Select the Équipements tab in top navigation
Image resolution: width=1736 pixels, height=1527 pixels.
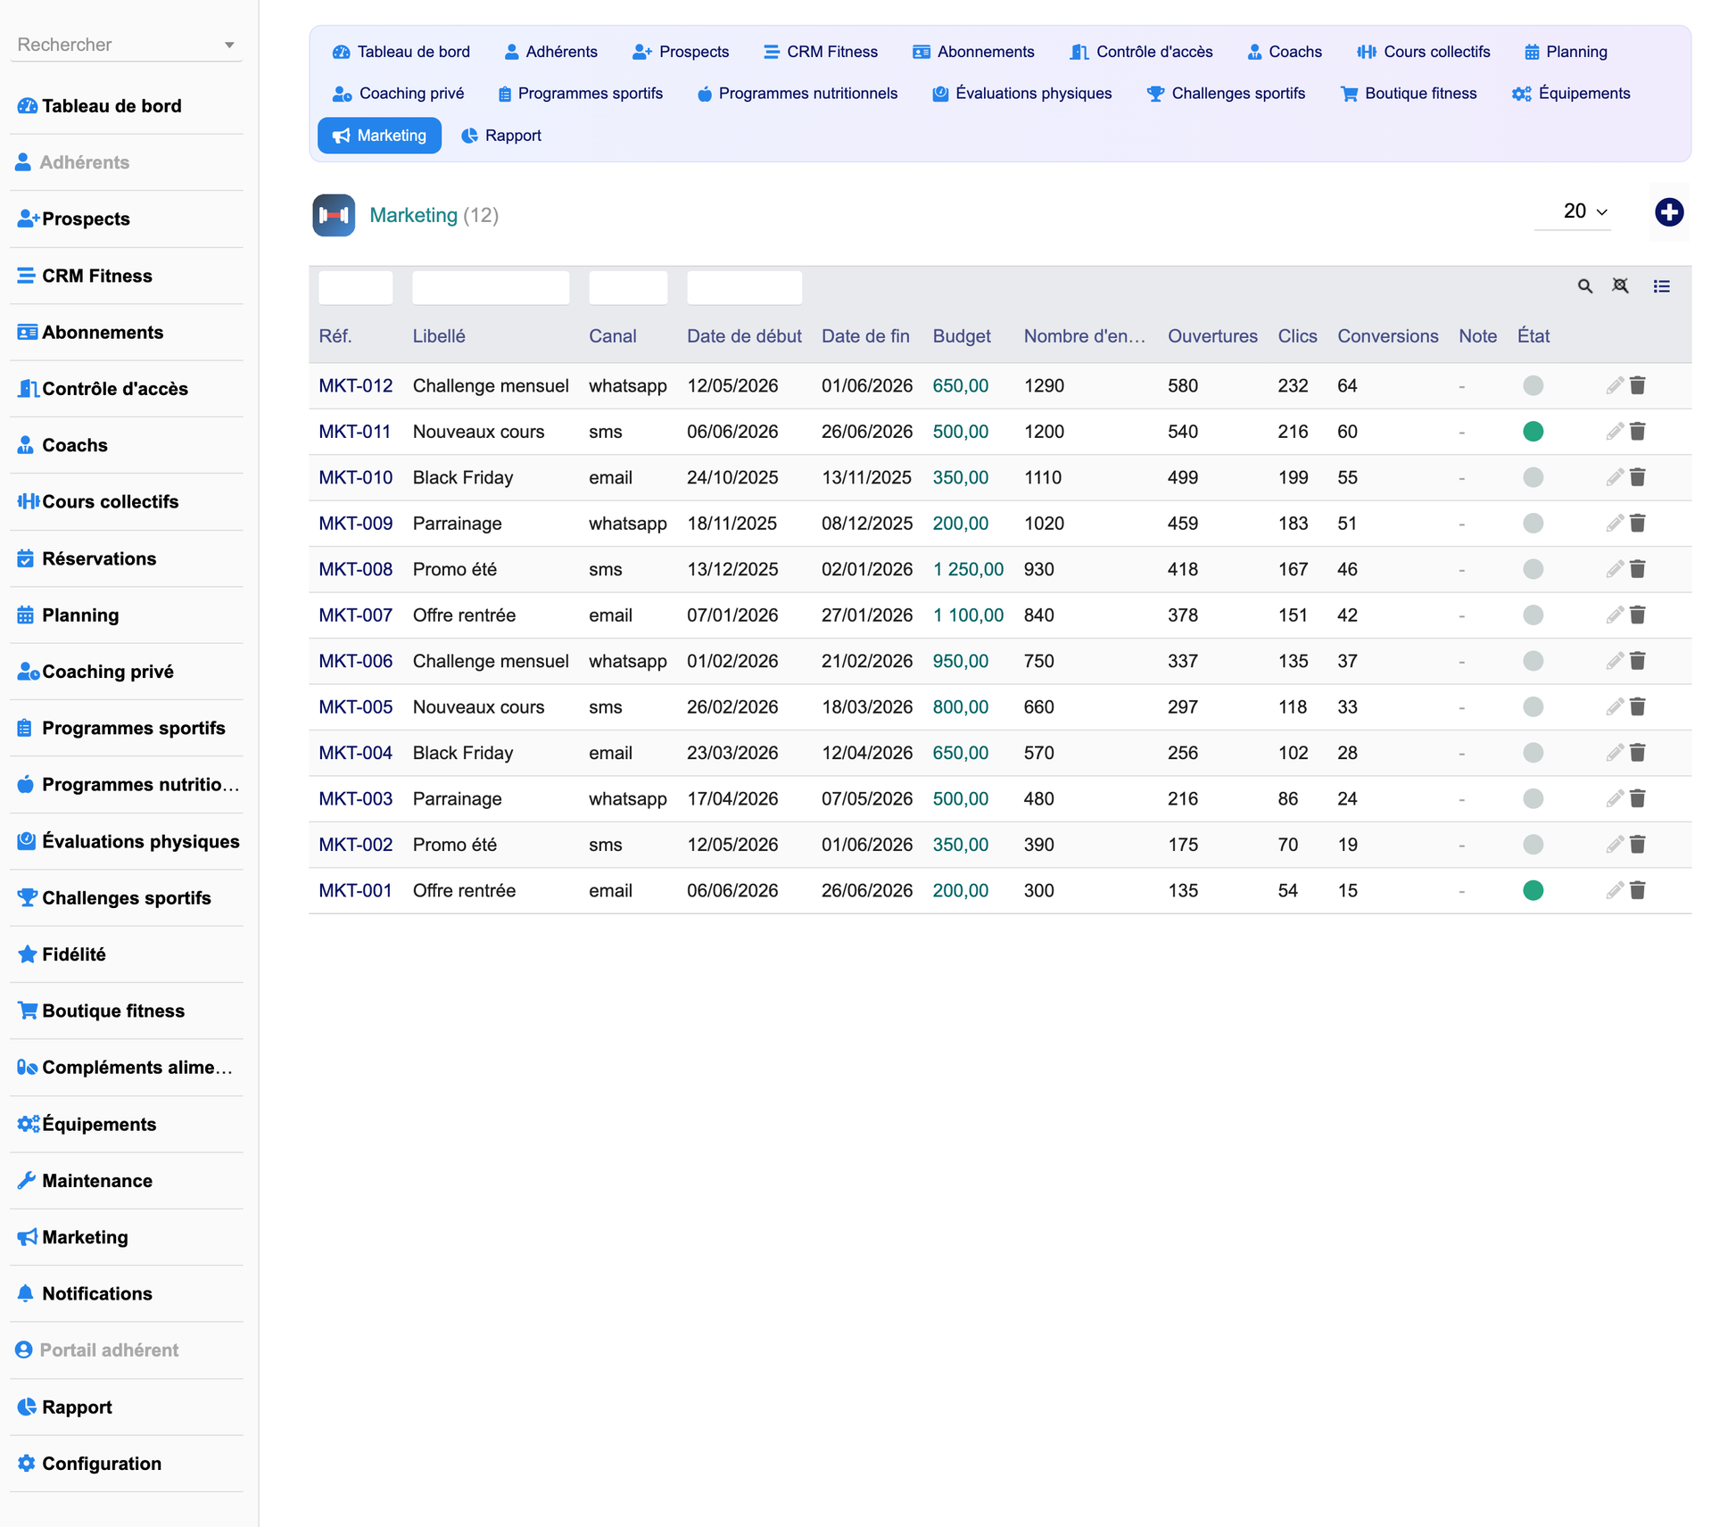pyautogui.click(x=1571, y=94)
